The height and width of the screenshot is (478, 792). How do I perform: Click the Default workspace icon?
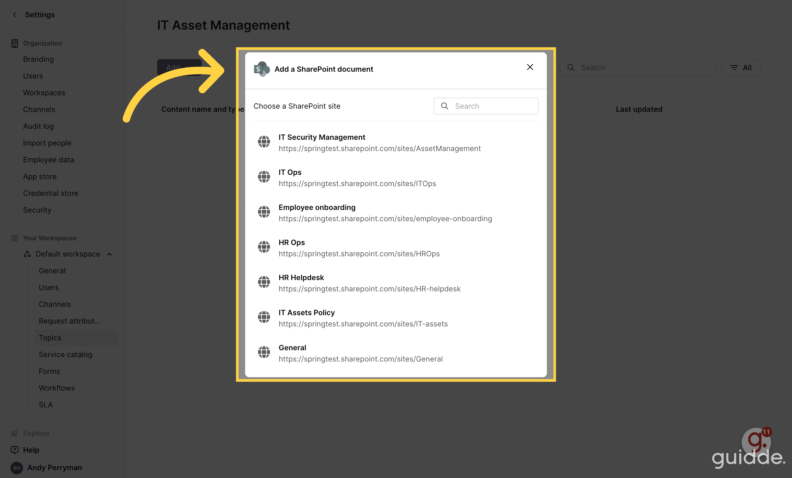[27, 254]
